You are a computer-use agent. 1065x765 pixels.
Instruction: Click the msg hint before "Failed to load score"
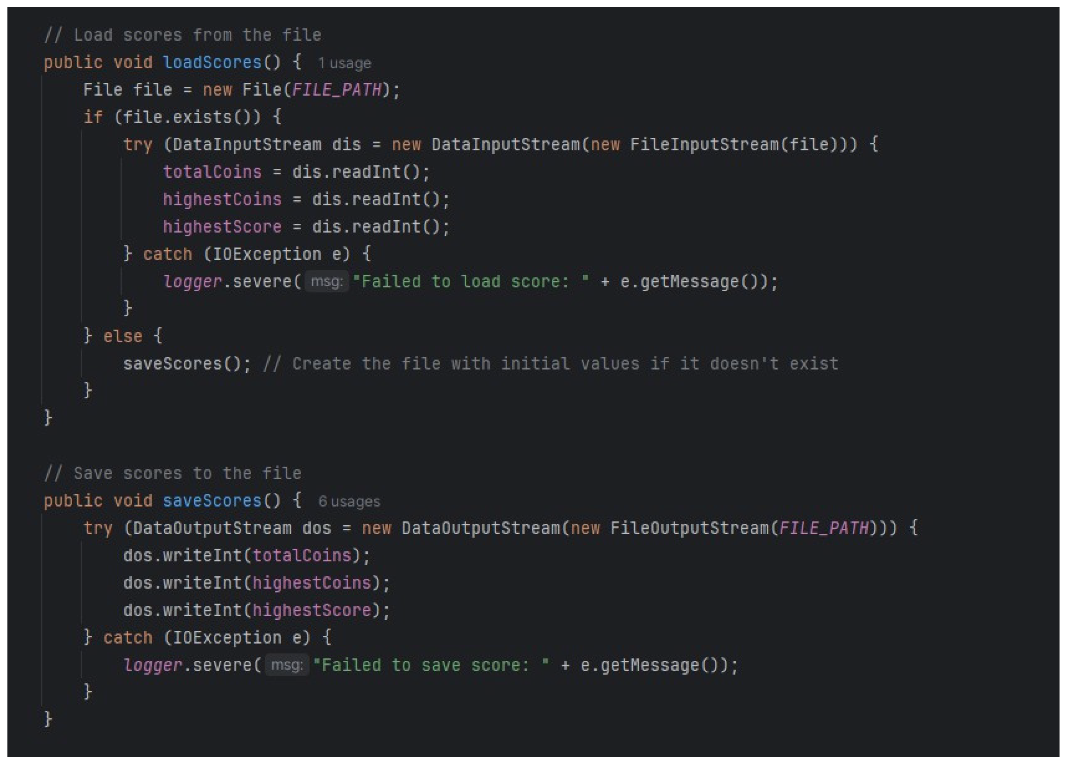tap(327, 282)
